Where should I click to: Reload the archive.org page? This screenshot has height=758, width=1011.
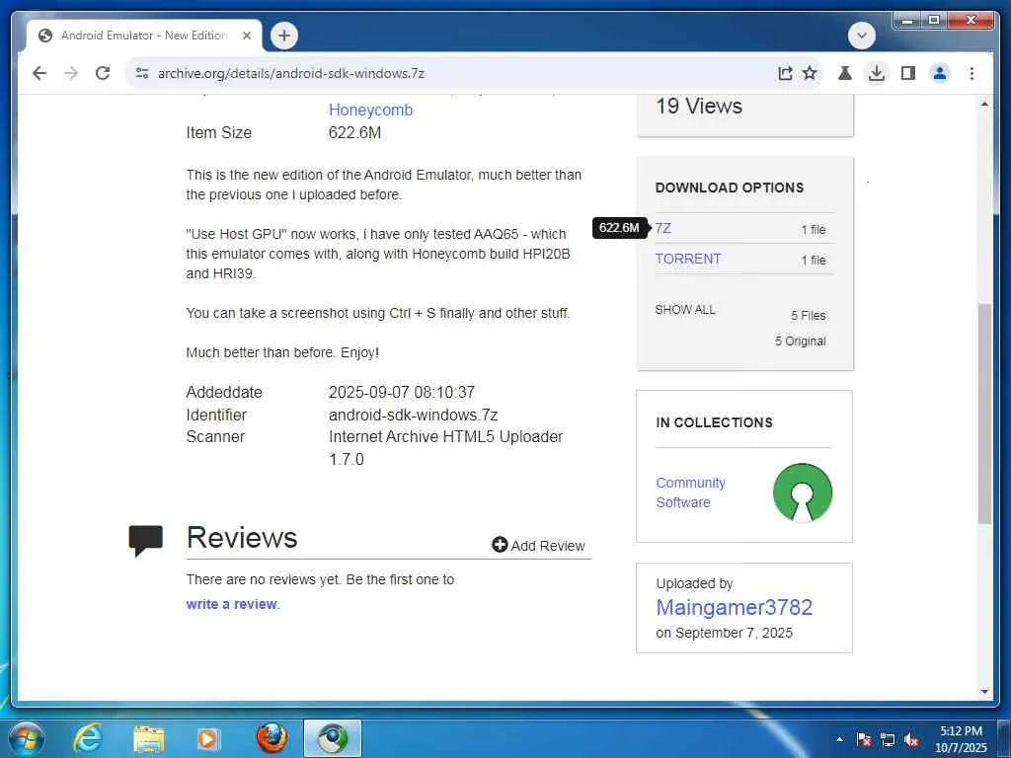point(103,73)
